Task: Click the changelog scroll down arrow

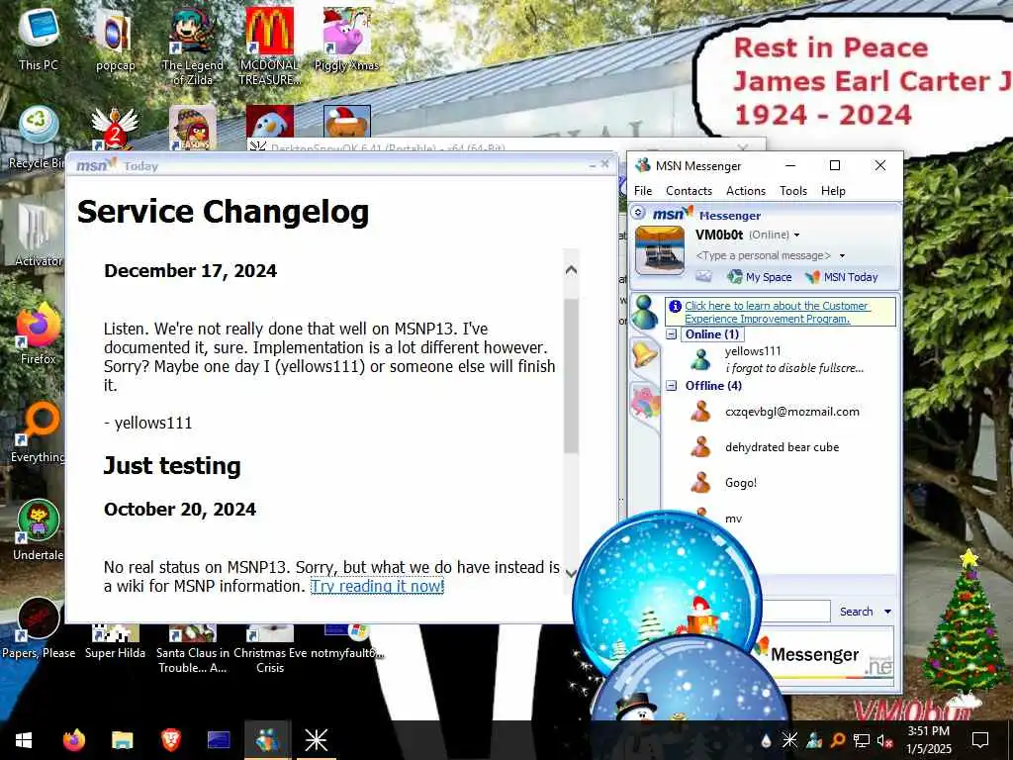Action: pyautogui.click(x=571, y=573)
